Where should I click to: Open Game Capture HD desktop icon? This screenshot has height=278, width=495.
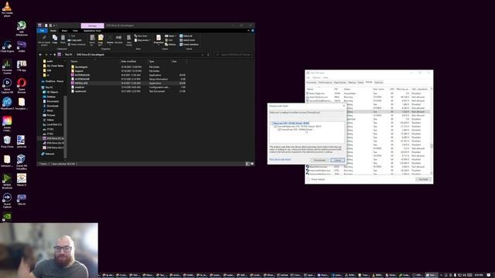(x=7, y=86)
